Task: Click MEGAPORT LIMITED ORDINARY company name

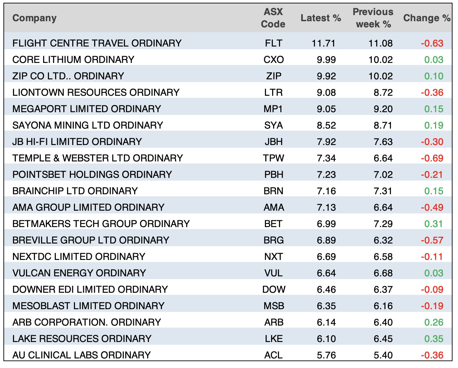Action: point(87,109)
